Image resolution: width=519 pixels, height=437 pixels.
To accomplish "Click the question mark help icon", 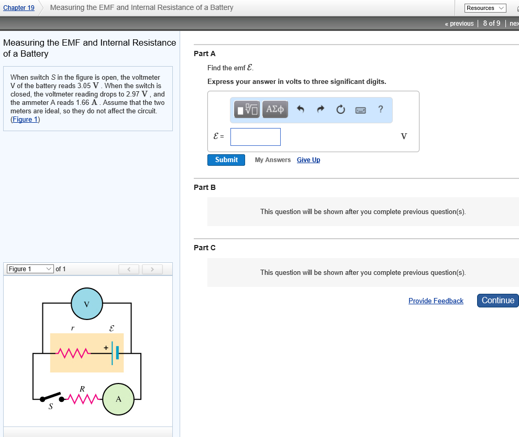I will [x=380, y=110].
